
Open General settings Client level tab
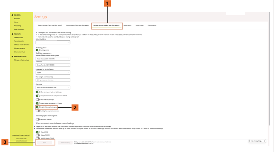click(50, 25)
